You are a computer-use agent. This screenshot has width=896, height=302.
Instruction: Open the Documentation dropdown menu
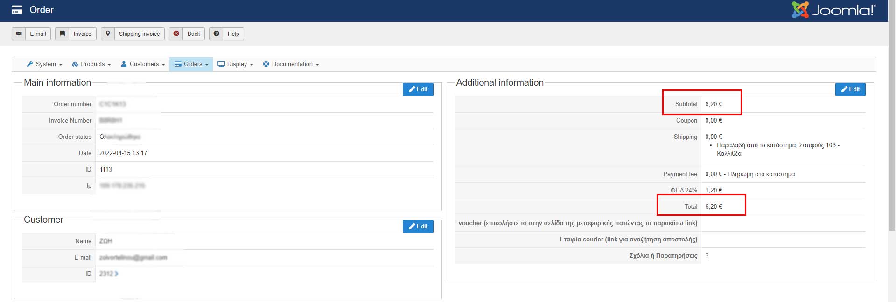coord(291,64)
